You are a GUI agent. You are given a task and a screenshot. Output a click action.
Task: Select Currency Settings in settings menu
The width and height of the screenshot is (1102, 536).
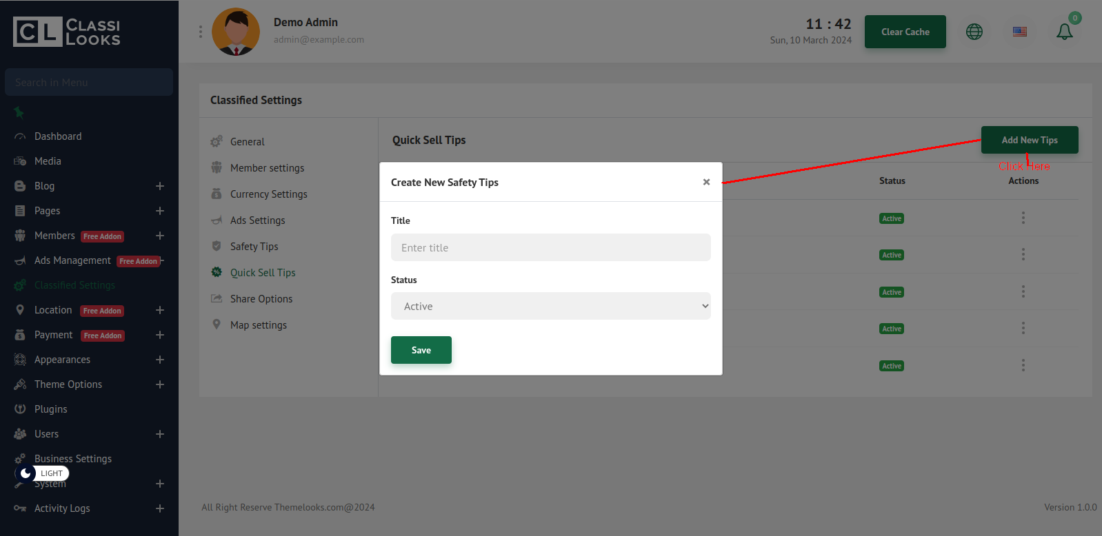coord(268,194)
